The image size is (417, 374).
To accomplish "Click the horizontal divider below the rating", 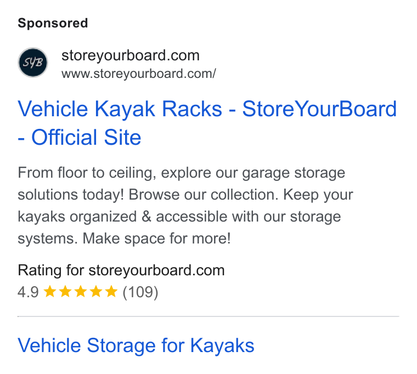I will tap(208, 316).
